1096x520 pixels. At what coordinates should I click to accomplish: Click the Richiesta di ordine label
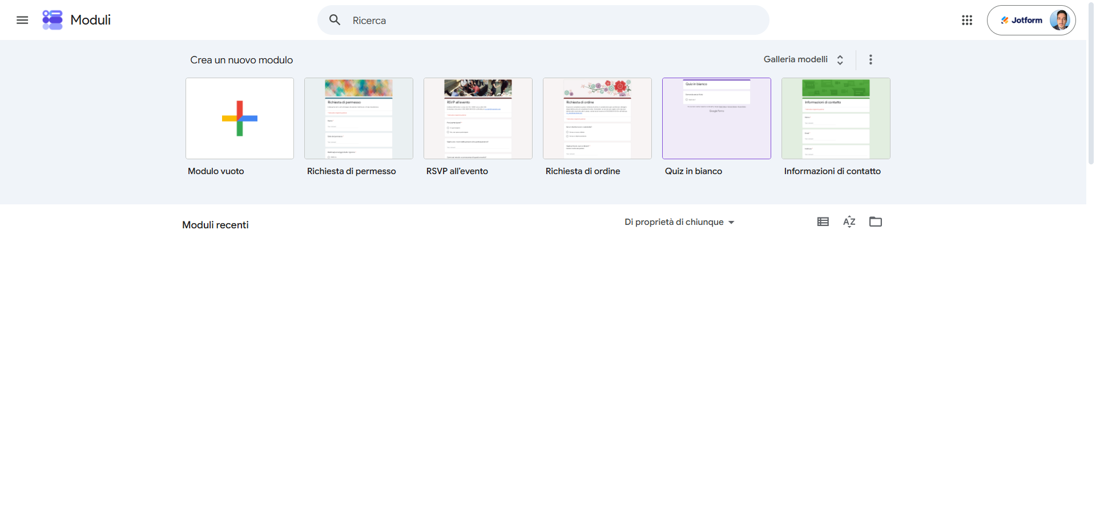[583, 171]
